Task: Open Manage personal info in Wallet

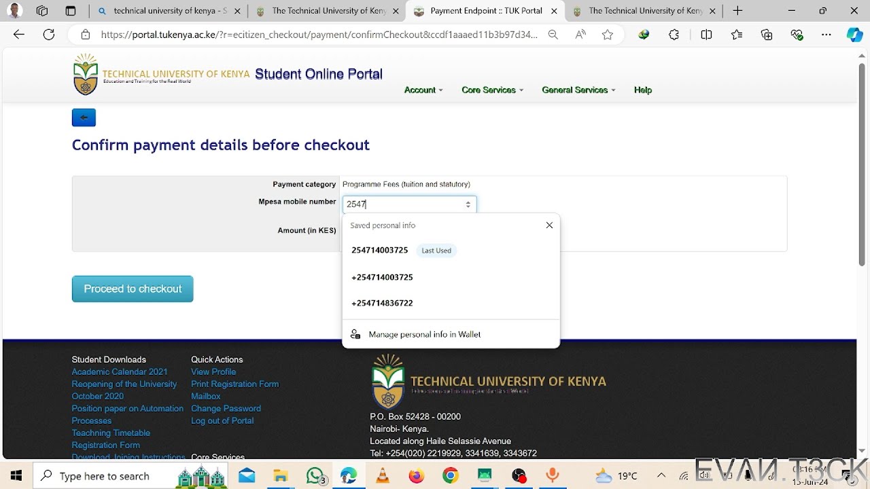Action: point(451,334)
